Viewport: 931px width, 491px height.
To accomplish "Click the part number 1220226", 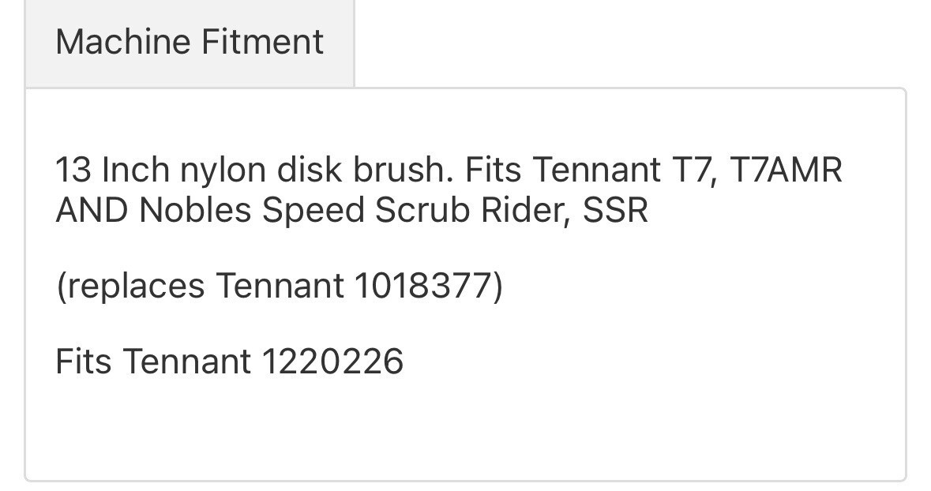I will pos(332,362).
